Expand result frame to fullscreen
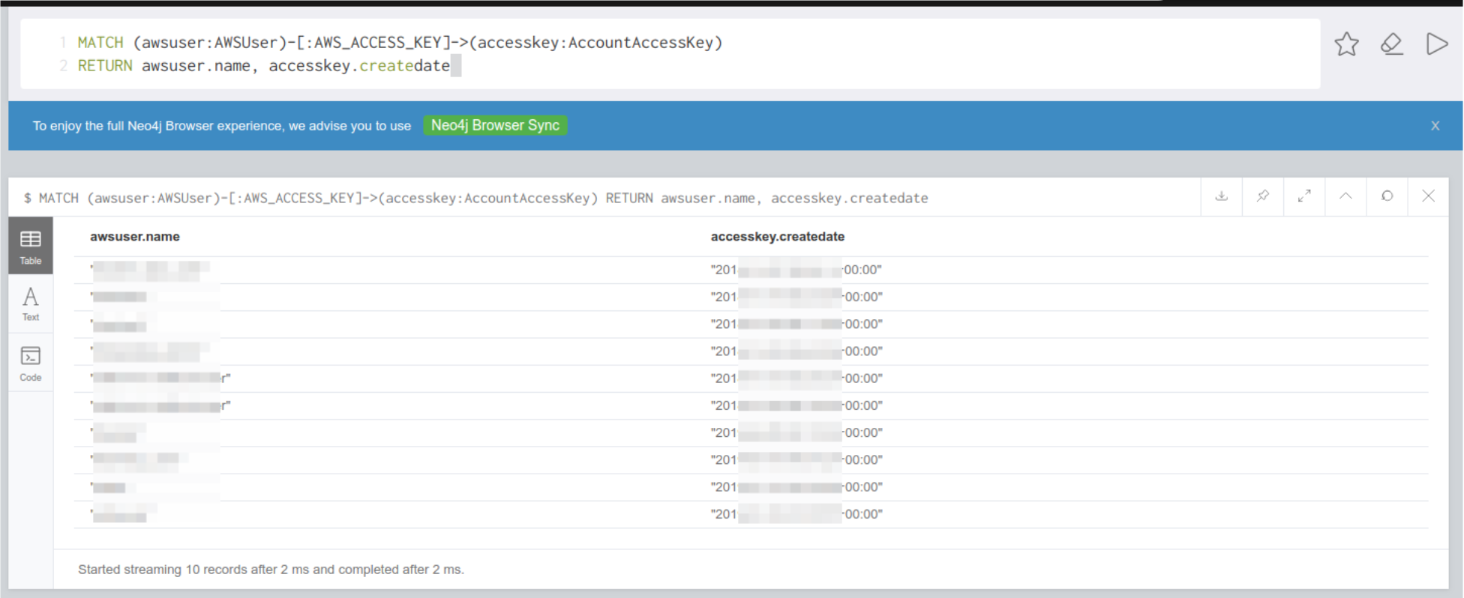Viewport: 1464px width, 598px height. (x=1304, y=196)
